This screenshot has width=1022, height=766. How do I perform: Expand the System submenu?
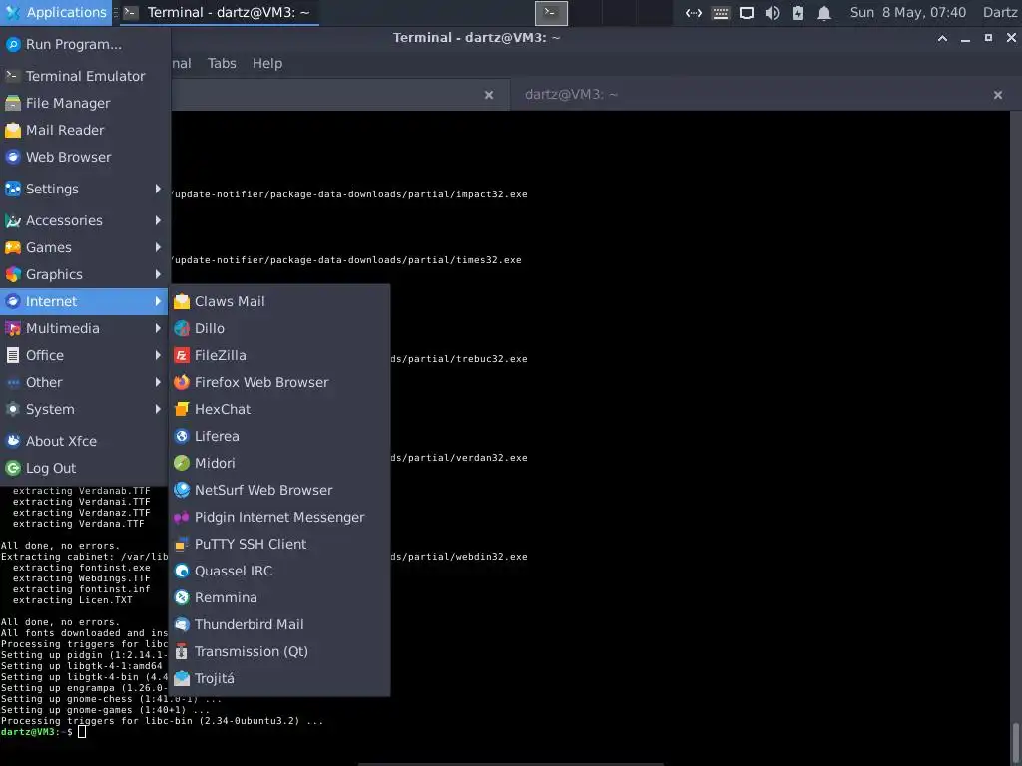[x=84, y=409]
